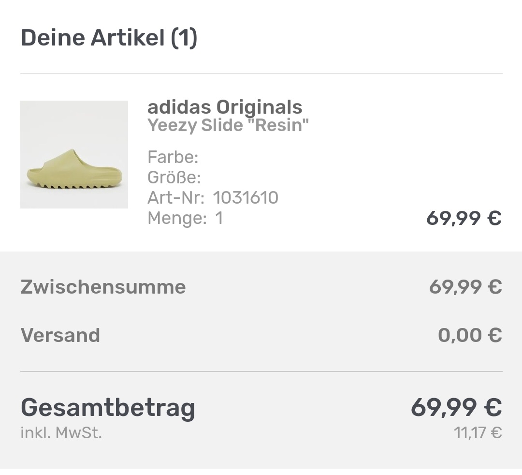Click the quantity value 1 beside Menge
This screenshot has width=522, height=475.
[219, 218]
